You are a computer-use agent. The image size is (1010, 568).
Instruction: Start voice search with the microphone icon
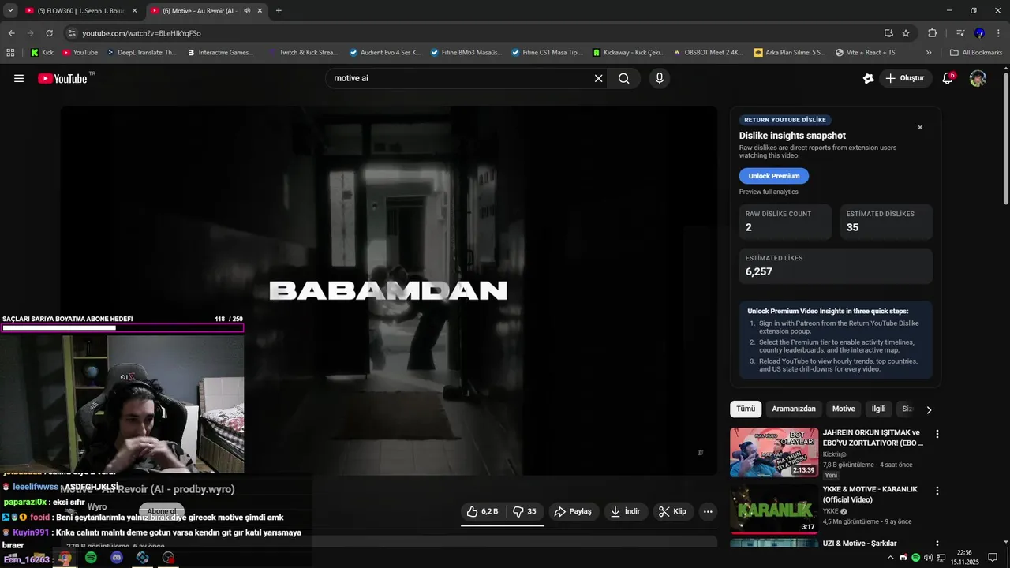click(x=660, y=78)
